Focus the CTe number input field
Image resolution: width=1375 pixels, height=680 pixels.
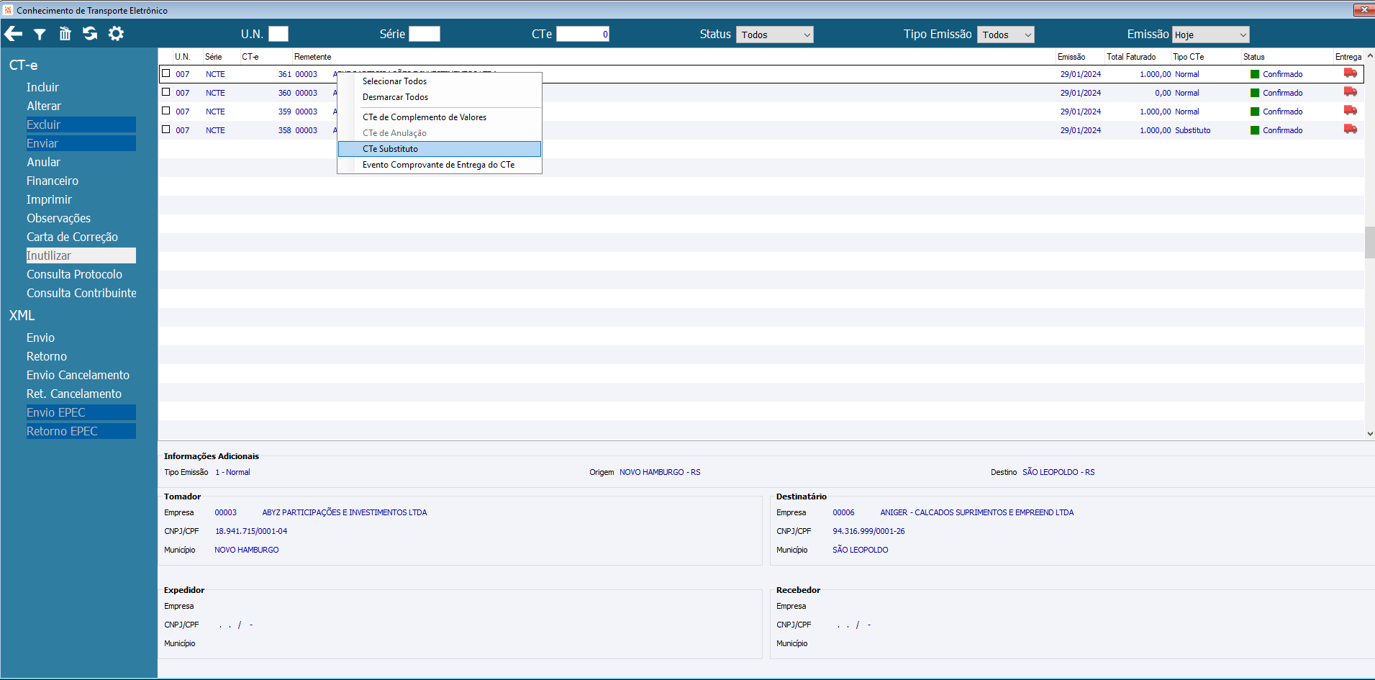[x=583, y=34]
